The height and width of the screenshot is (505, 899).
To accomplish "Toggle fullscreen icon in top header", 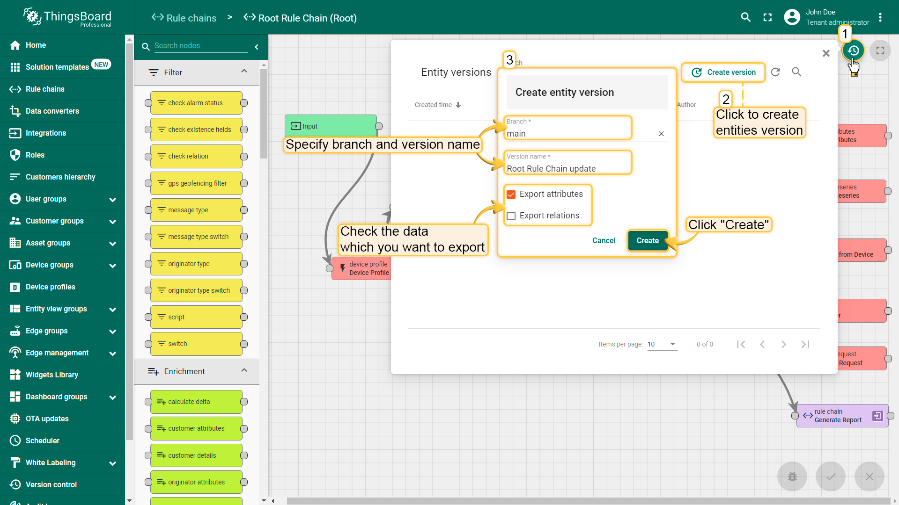I will coord(767,17).
